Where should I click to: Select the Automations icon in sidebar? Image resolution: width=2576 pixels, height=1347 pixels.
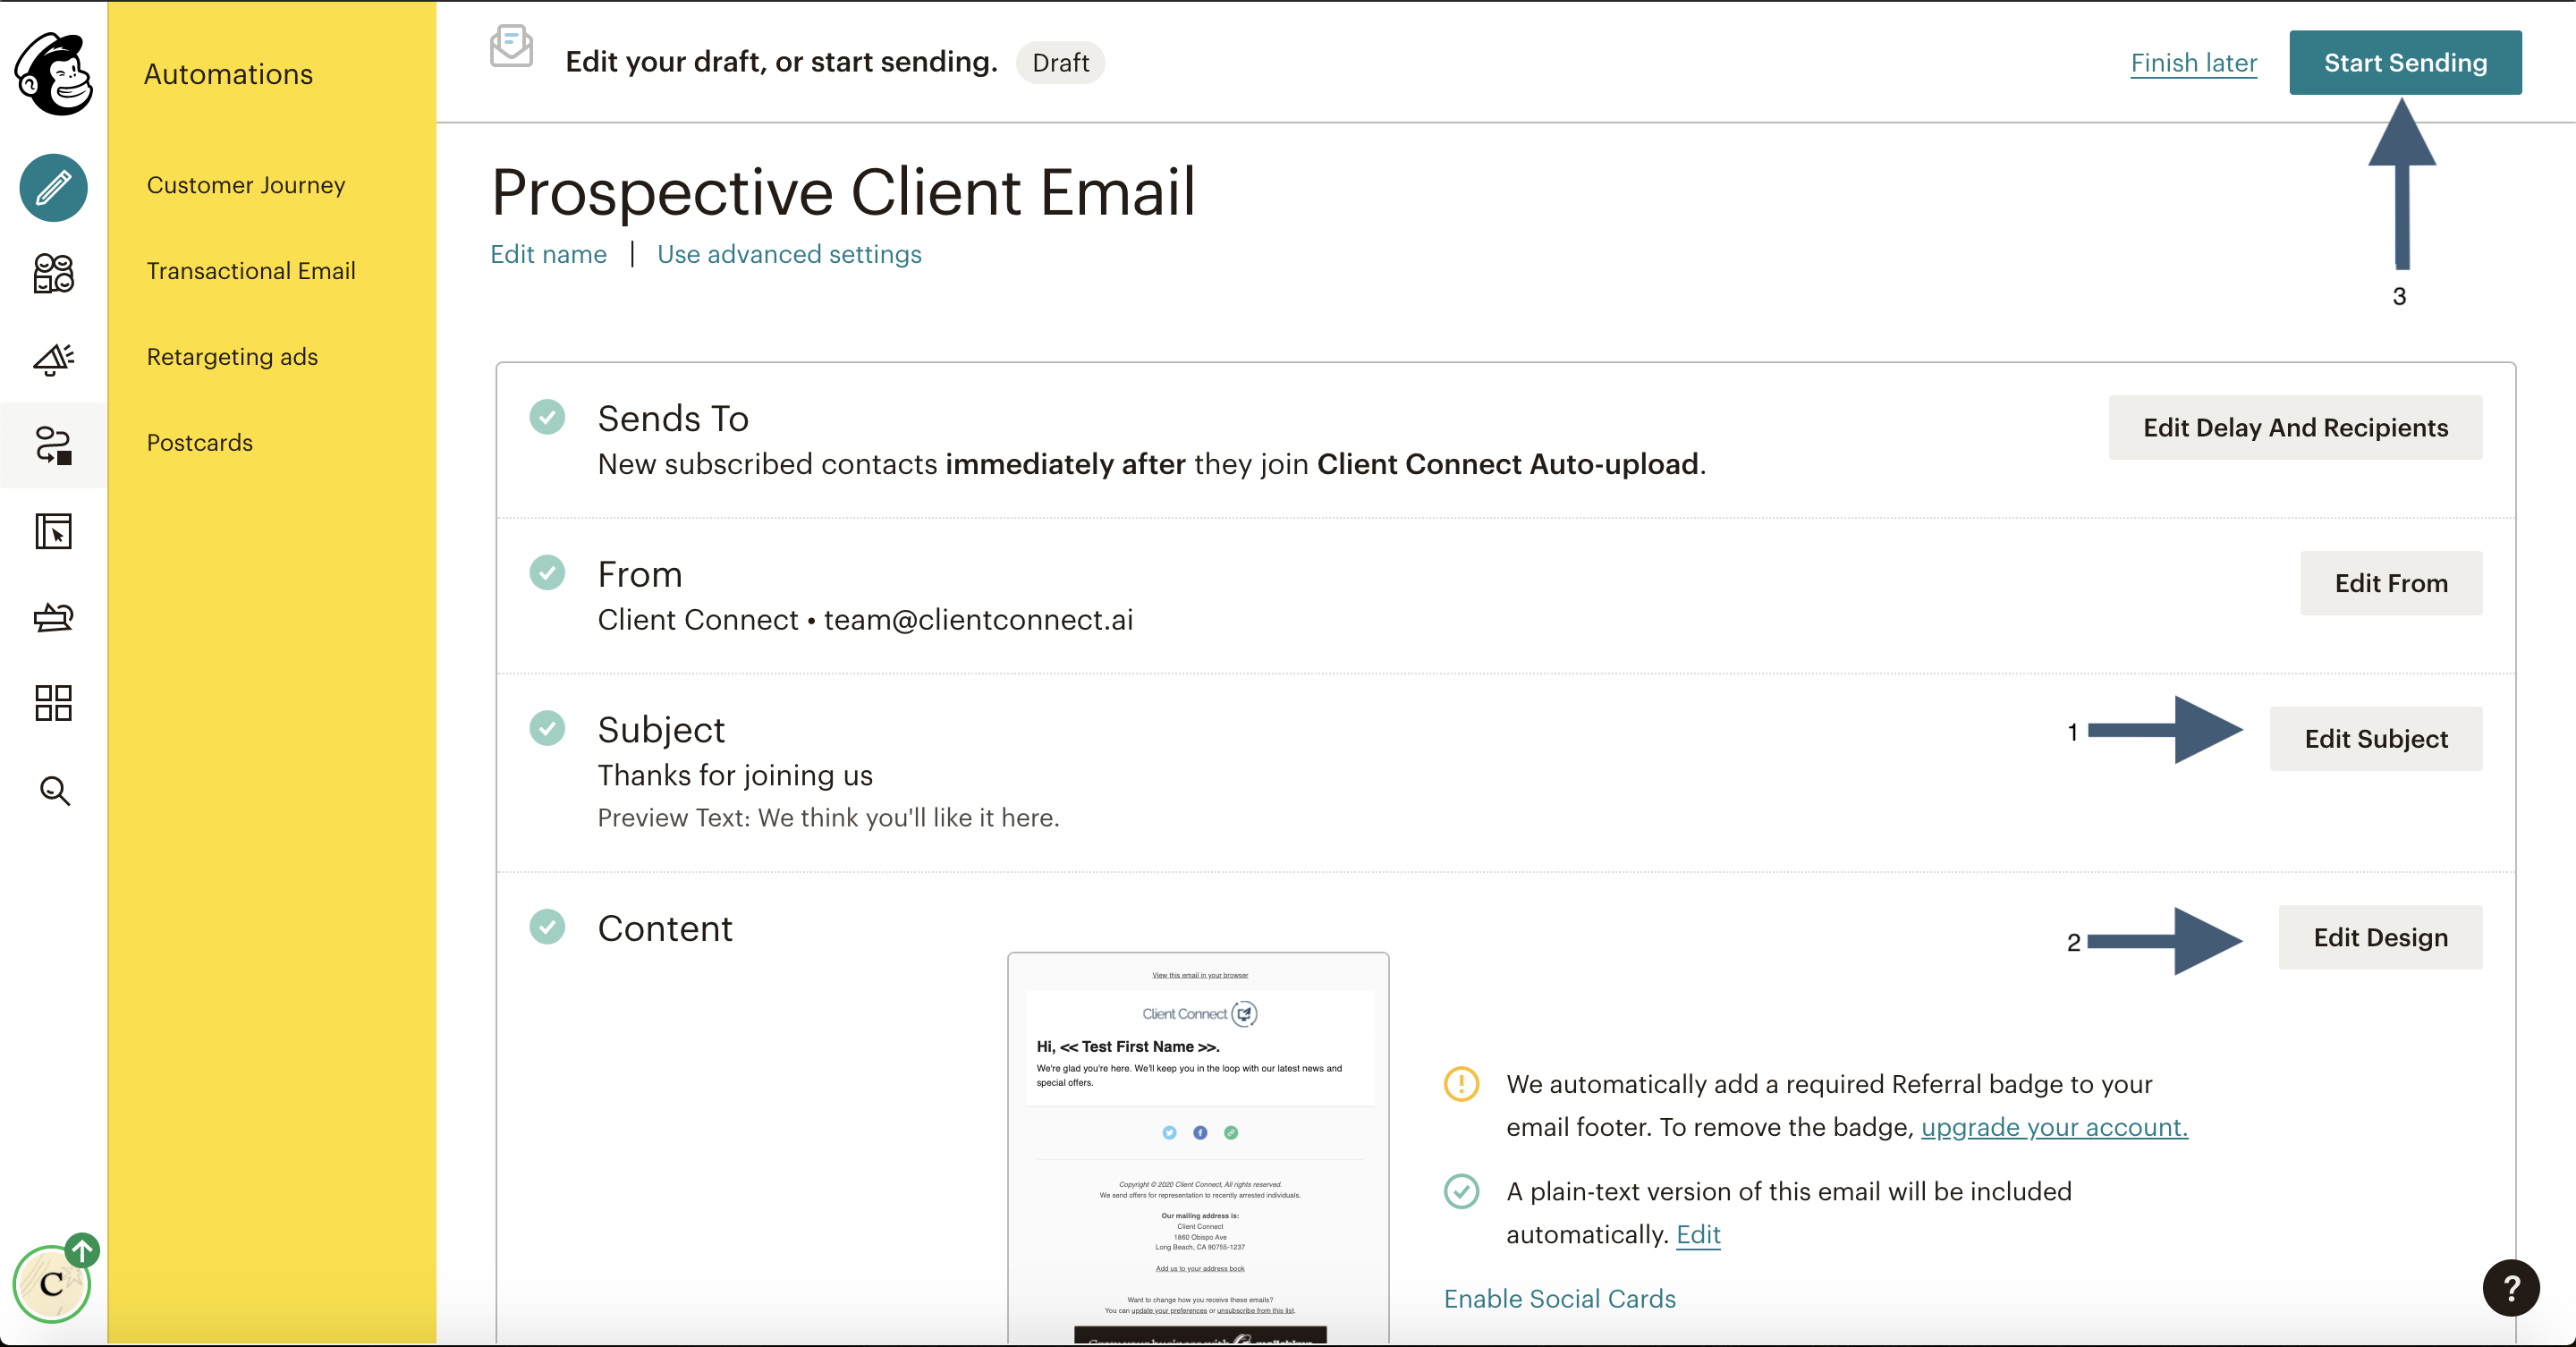point(54,445)
